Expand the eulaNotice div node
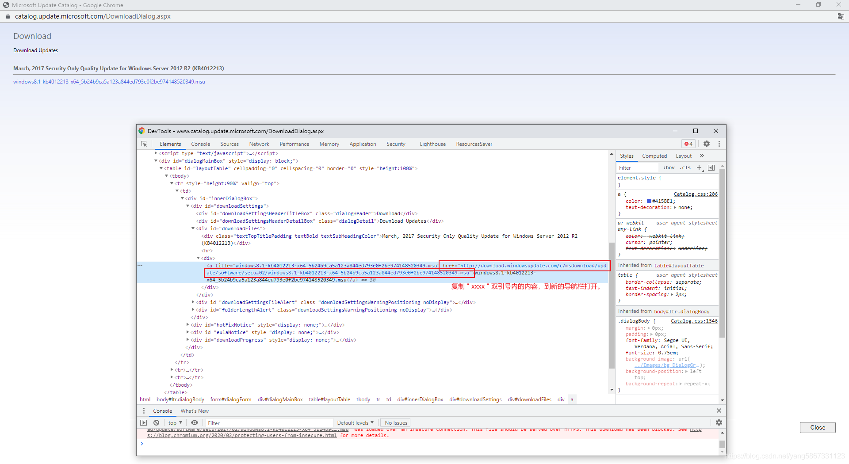The width and height of the screenshot is (849, 464). tap(187, 333)
